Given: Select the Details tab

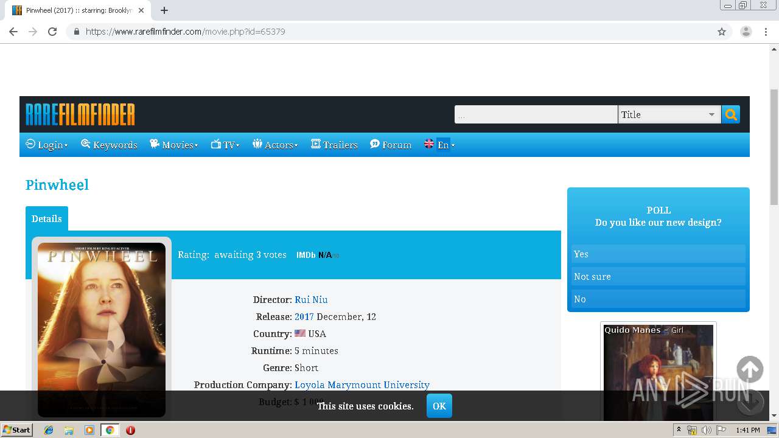Looking at the screenshot, I should (47, 218).
